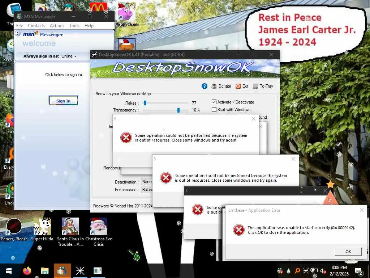Launch Christmas Eve Crisis shortcut
The height and width of the screenshot is (278, 370).
coord(99,232)
